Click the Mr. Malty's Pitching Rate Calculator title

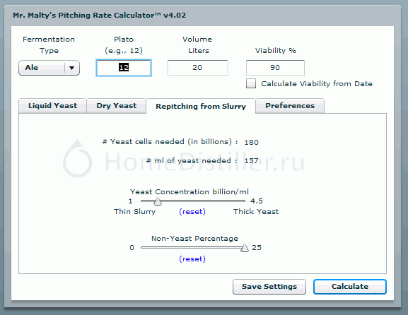(x=100, y=16)
